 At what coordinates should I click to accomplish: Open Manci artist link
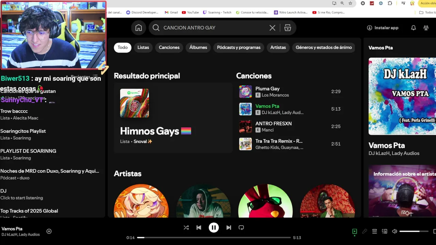coord(268,130)
